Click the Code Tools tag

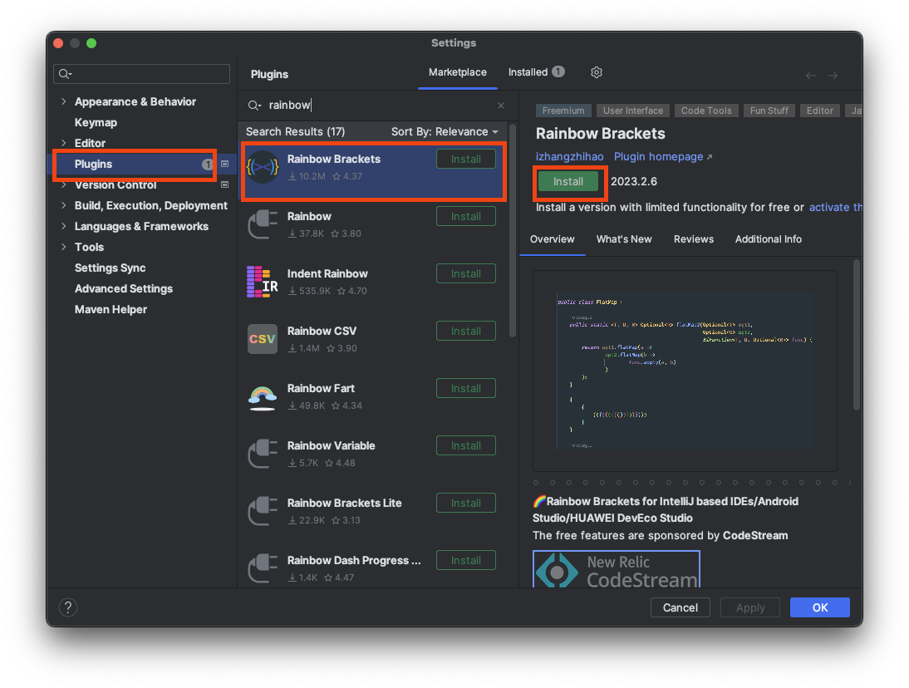click(706, 111)
